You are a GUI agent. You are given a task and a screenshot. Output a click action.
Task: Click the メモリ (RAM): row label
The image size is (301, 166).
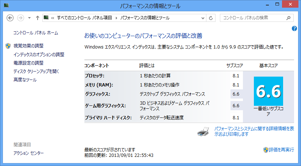click(99, 85)
